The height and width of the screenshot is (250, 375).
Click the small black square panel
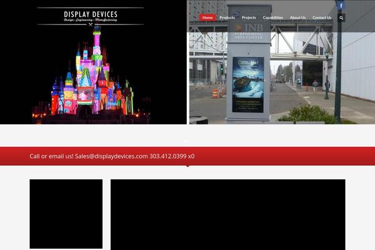click(66, 214)
